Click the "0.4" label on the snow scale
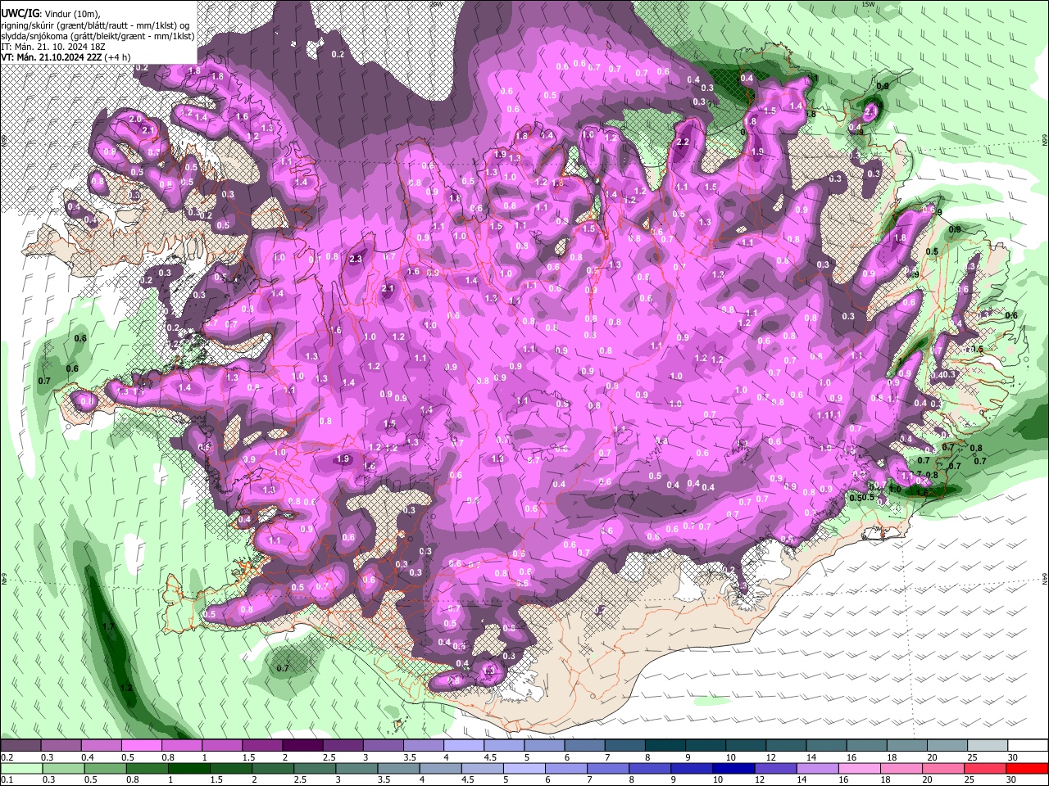1049x786 pixels. tap(88, 757)
